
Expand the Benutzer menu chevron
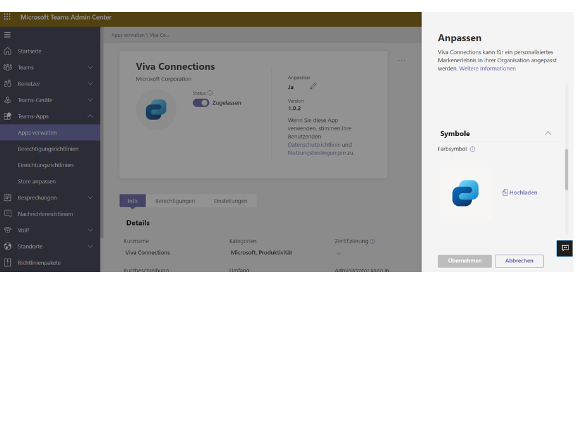(x=90, y=84)
